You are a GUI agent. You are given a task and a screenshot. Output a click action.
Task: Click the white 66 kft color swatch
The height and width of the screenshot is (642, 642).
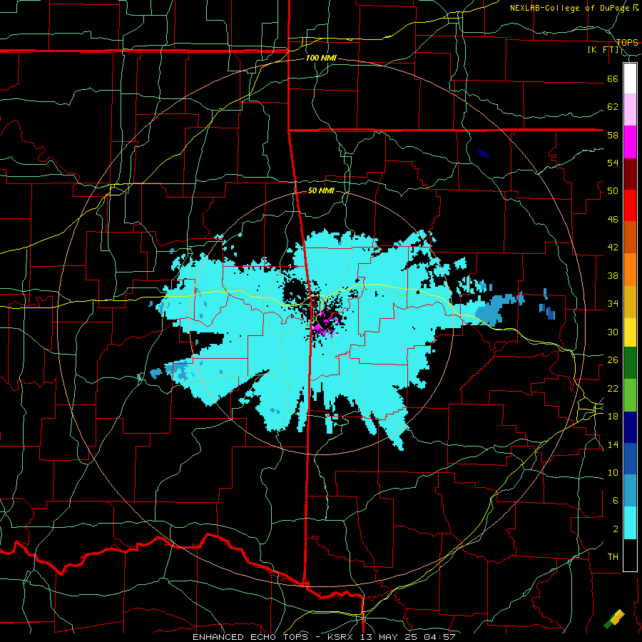pos(630,78)
